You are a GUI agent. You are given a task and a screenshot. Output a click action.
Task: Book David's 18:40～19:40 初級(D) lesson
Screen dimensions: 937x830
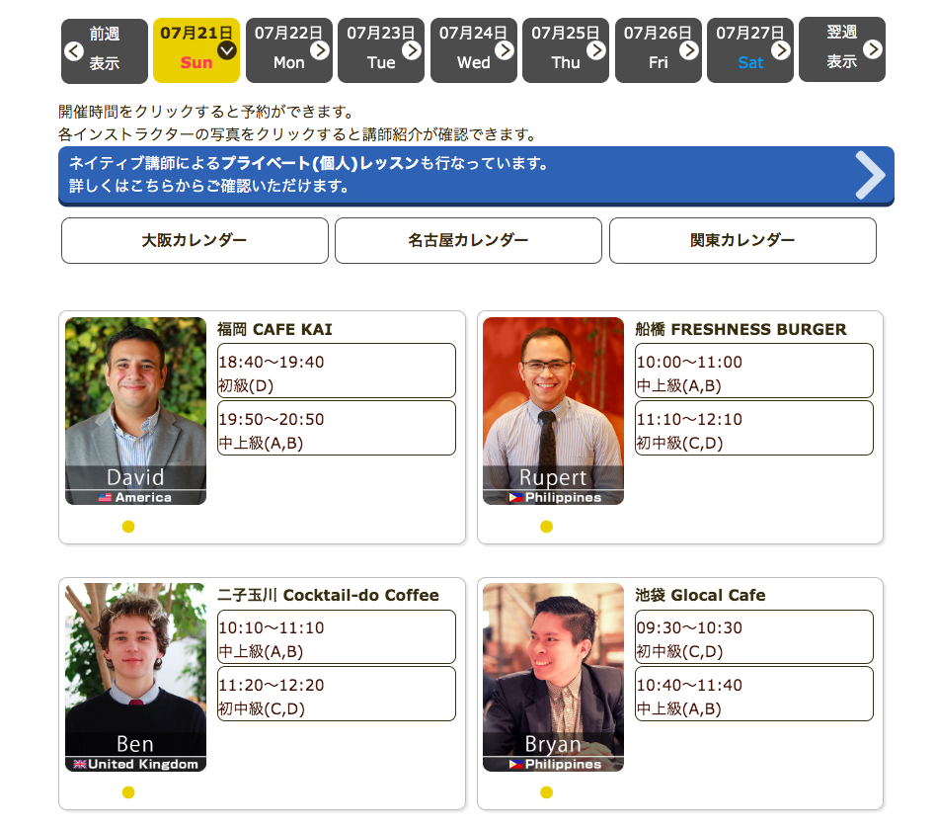(x=337, y=372)
